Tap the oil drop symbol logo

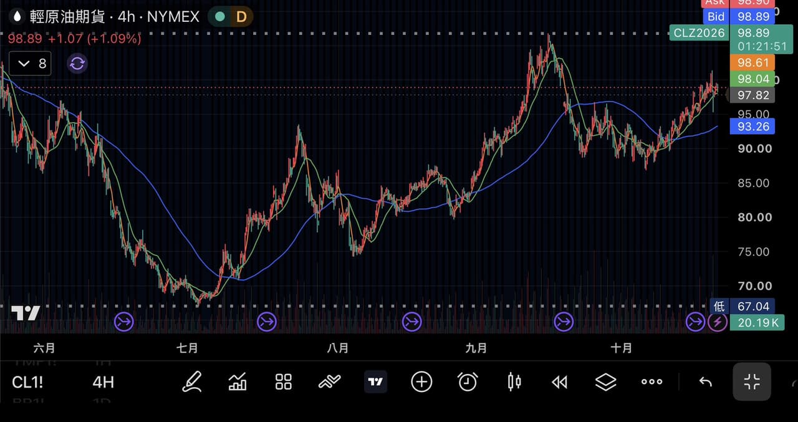pos(17,17)
